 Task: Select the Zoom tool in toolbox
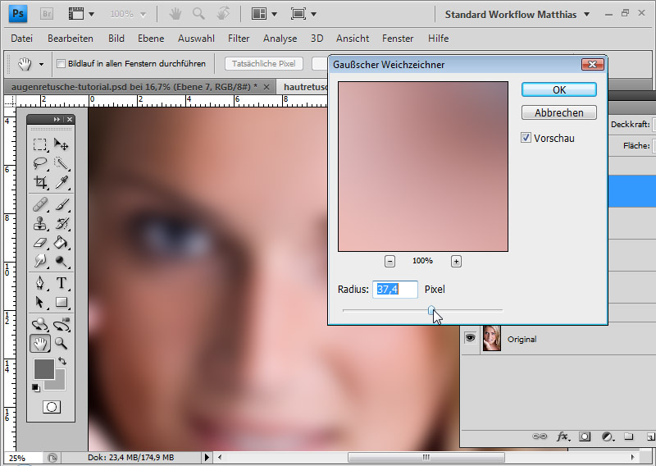point(61,343)
